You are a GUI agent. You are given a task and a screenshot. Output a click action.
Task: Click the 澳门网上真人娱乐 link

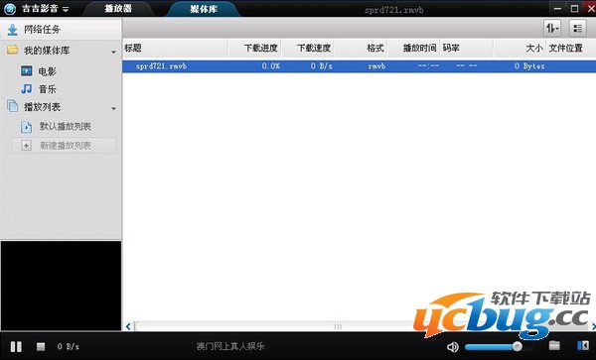[230, 346]
